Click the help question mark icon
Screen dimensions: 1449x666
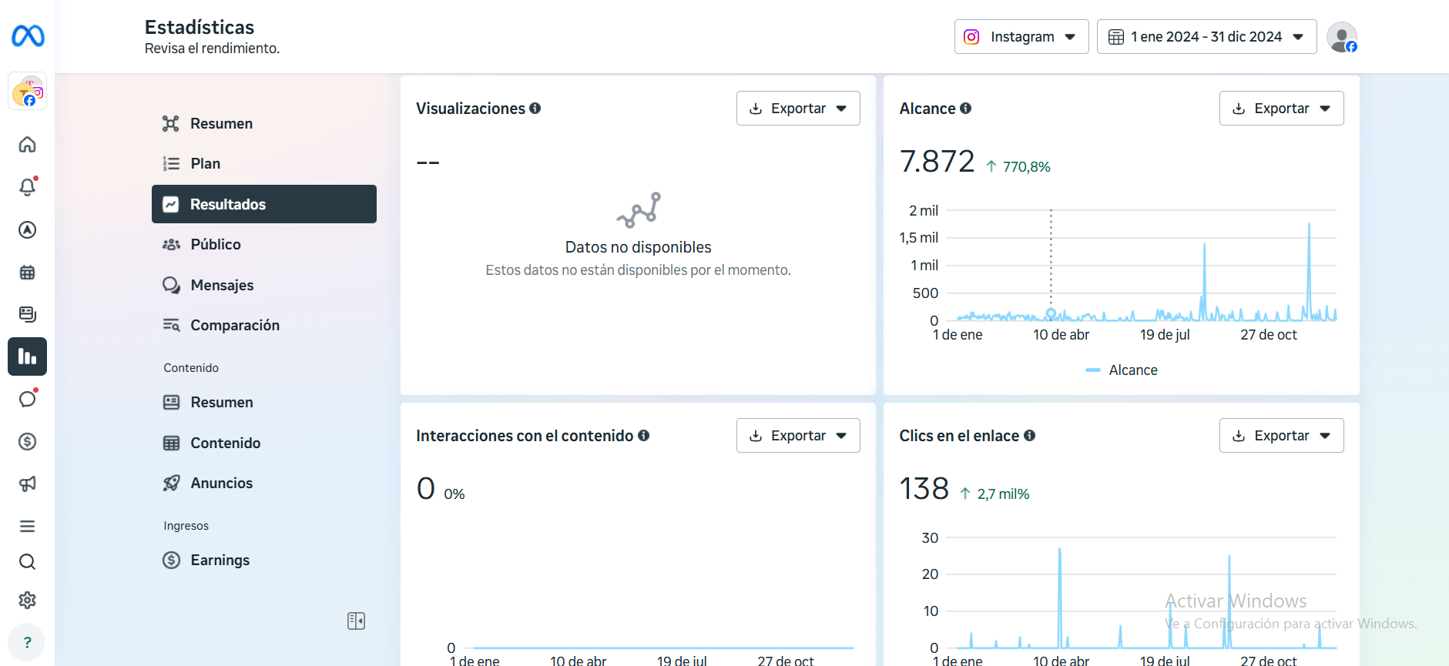tap(28, 642)
